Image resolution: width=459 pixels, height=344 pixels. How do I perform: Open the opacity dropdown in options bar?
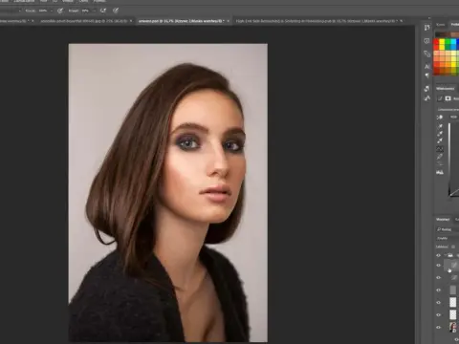pos(51,11)
